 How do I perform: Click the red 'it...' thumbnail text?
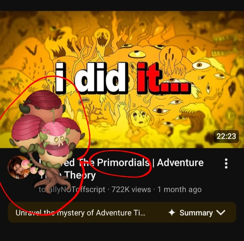pyautogui.click(x=164, y=78)
